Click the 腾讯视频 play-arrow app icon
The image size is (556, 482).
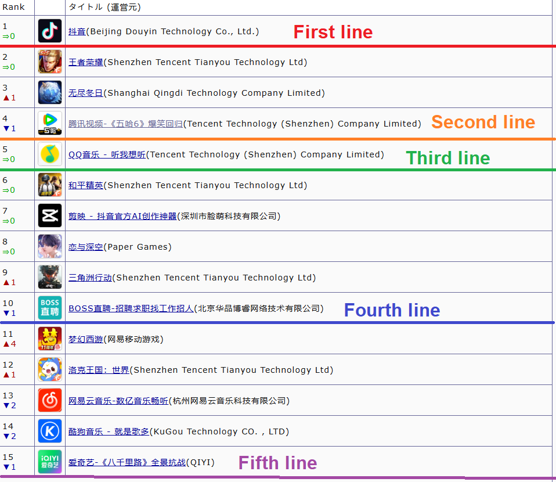pyautogui.click(x=50, y=123)
